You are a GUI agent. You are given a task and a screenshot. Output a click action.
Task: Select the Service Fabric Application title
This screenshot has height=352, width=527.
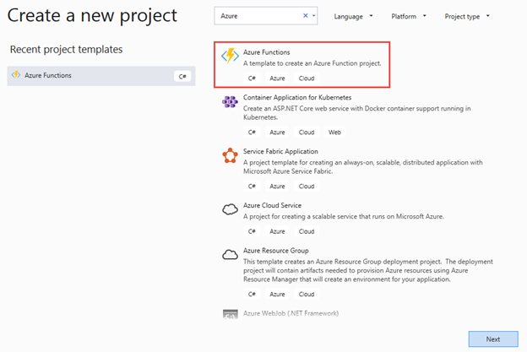[x=280, y=151]
